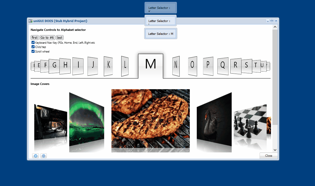Viewport: 315px width, 186px height.
Task: Click the black swan image cover
Action: click(x=214, y=119)
